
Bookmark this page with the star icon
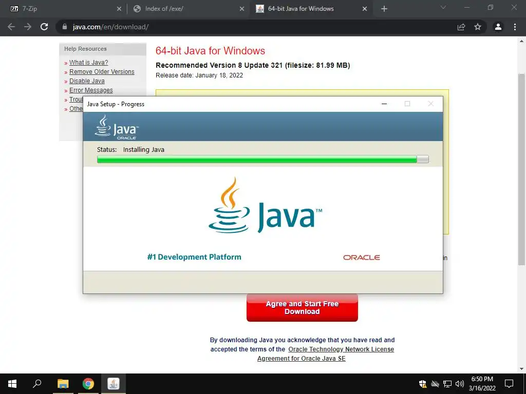pos(478,27)
